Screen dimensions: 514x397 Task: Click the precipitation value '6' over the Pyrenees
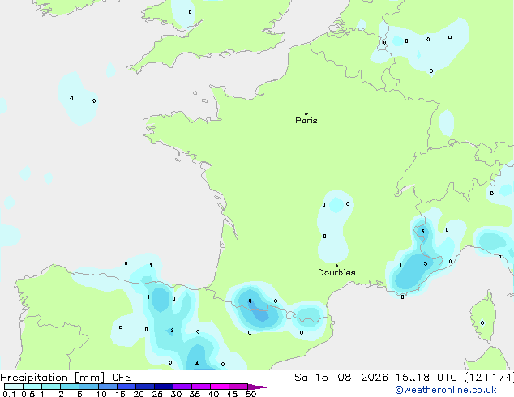click(x=251, y=301)
